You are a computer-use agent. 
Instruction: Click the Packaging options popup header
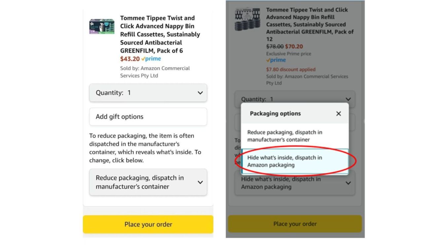click(275, 113)
